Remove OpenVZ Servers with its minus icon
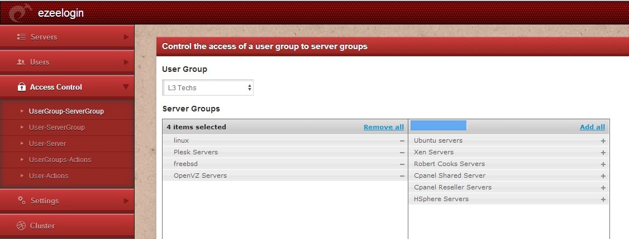This screenshot has height=239, width=629. [402, 175]
